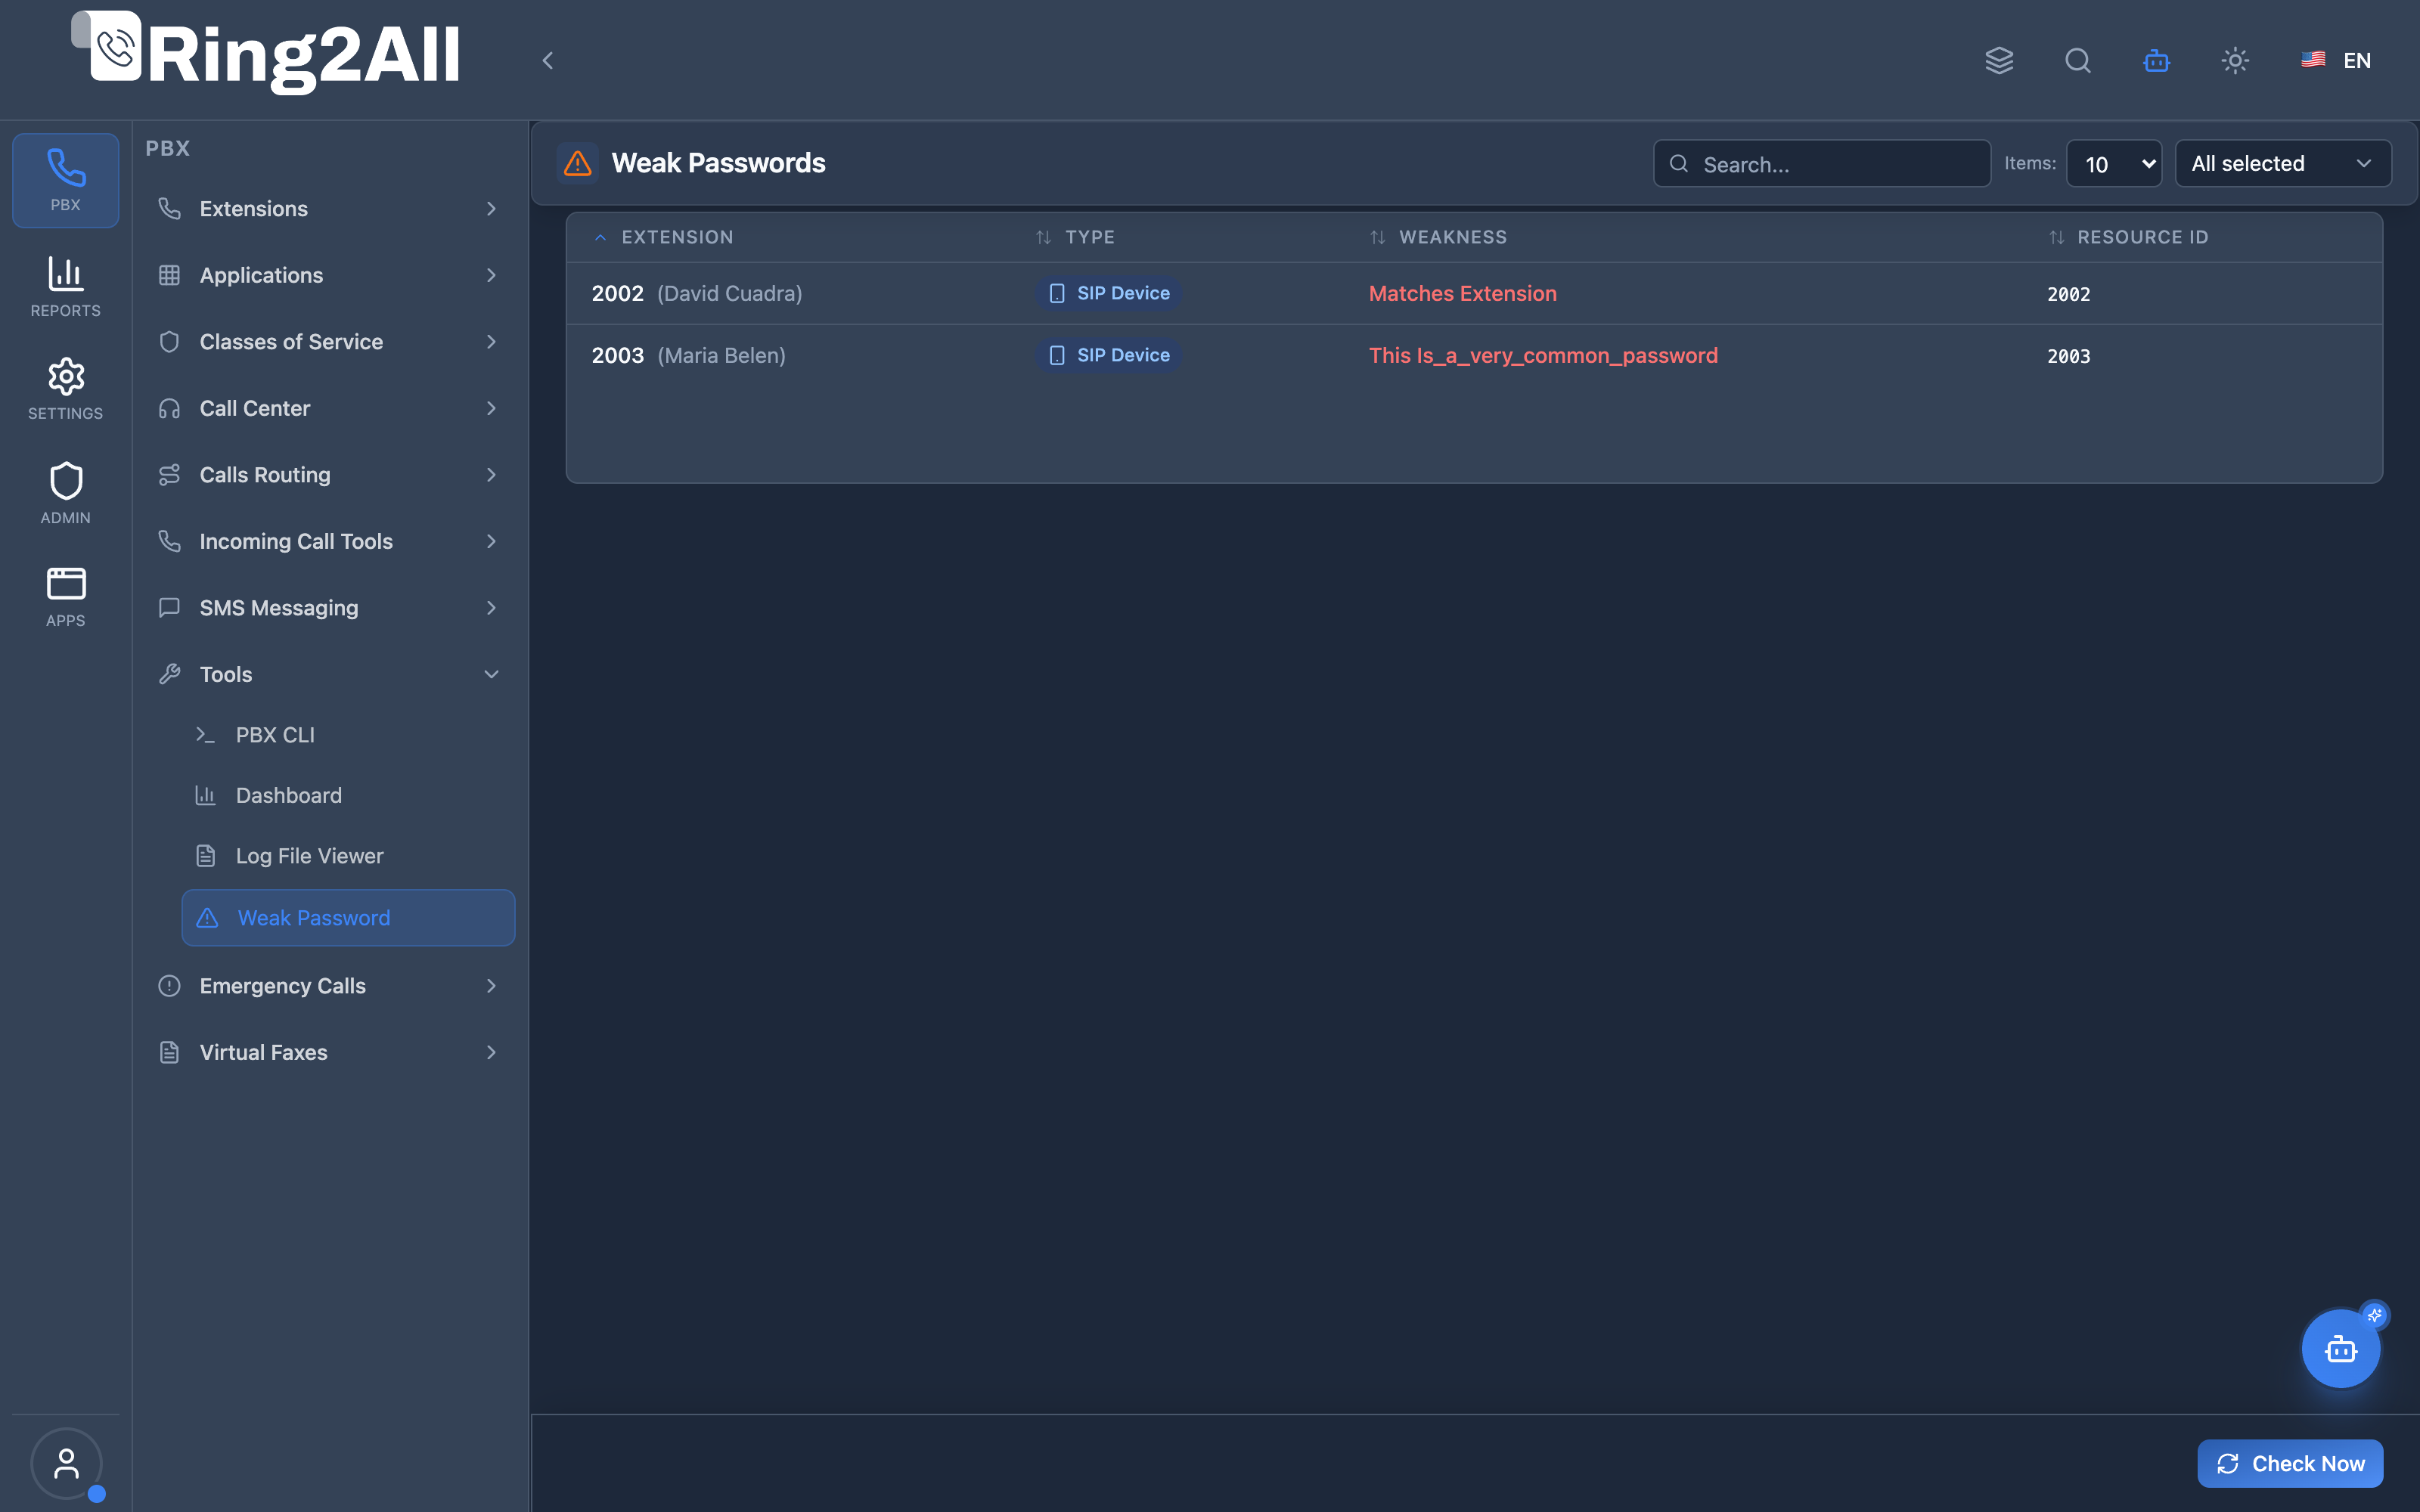The height and width of the screenshot is (1512, 2420).
Task: Select extension 2002 David Cuadra row
Action: click(1474, 293)
